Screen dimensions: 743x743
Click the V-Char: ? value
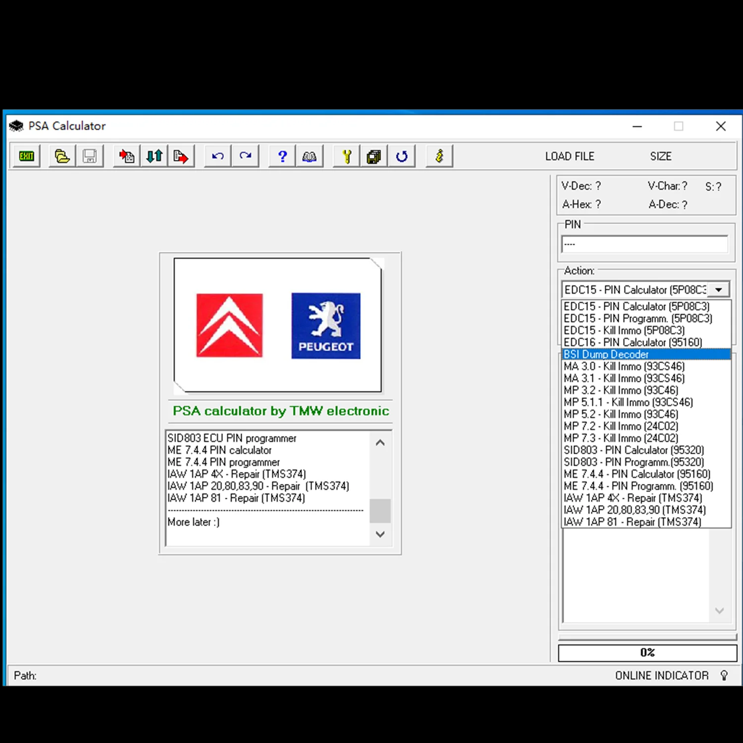667,186
